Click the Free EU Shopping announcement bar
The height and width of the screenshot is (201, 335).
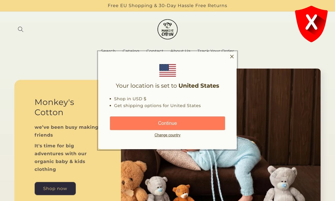167,6
